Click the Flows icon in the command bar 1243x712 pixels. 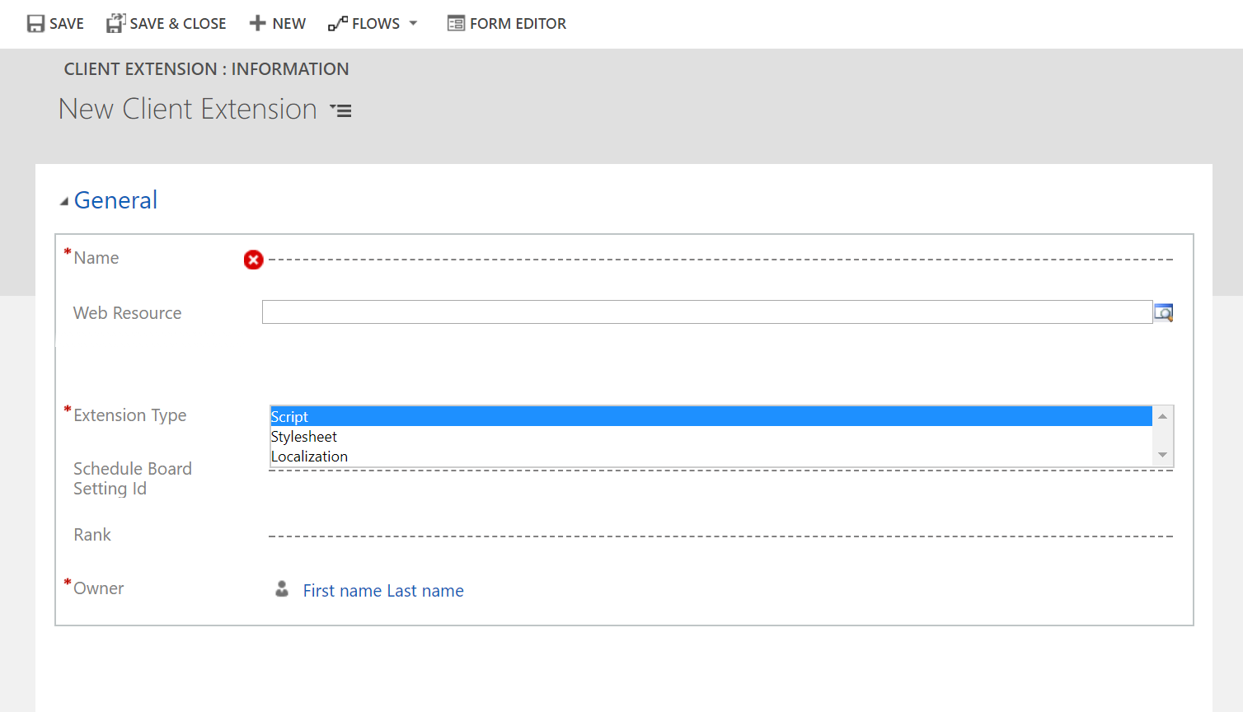point(338,23)
